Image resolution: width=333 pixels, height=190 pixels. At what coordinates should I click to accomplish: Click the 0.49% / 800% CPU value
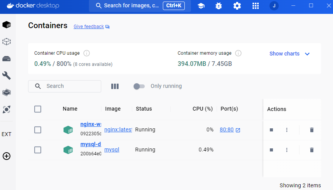53,64
